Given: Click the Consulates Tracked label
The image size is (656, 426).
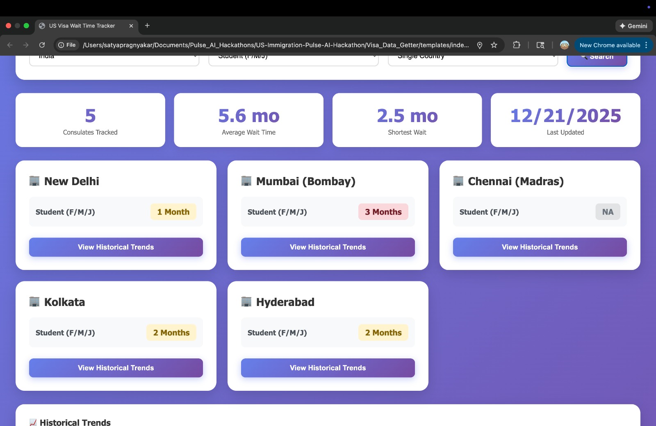Looking at the screenshot, I should click(90, 132).
